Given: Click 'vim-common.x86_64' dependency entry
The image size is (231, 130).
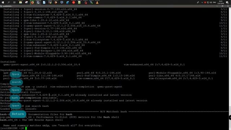Looking at the screenshot, I should [106, 78].
